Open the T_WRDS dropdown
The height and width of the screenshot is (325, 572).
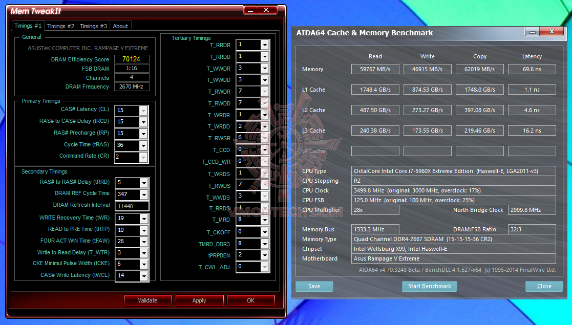coord(265,174)
